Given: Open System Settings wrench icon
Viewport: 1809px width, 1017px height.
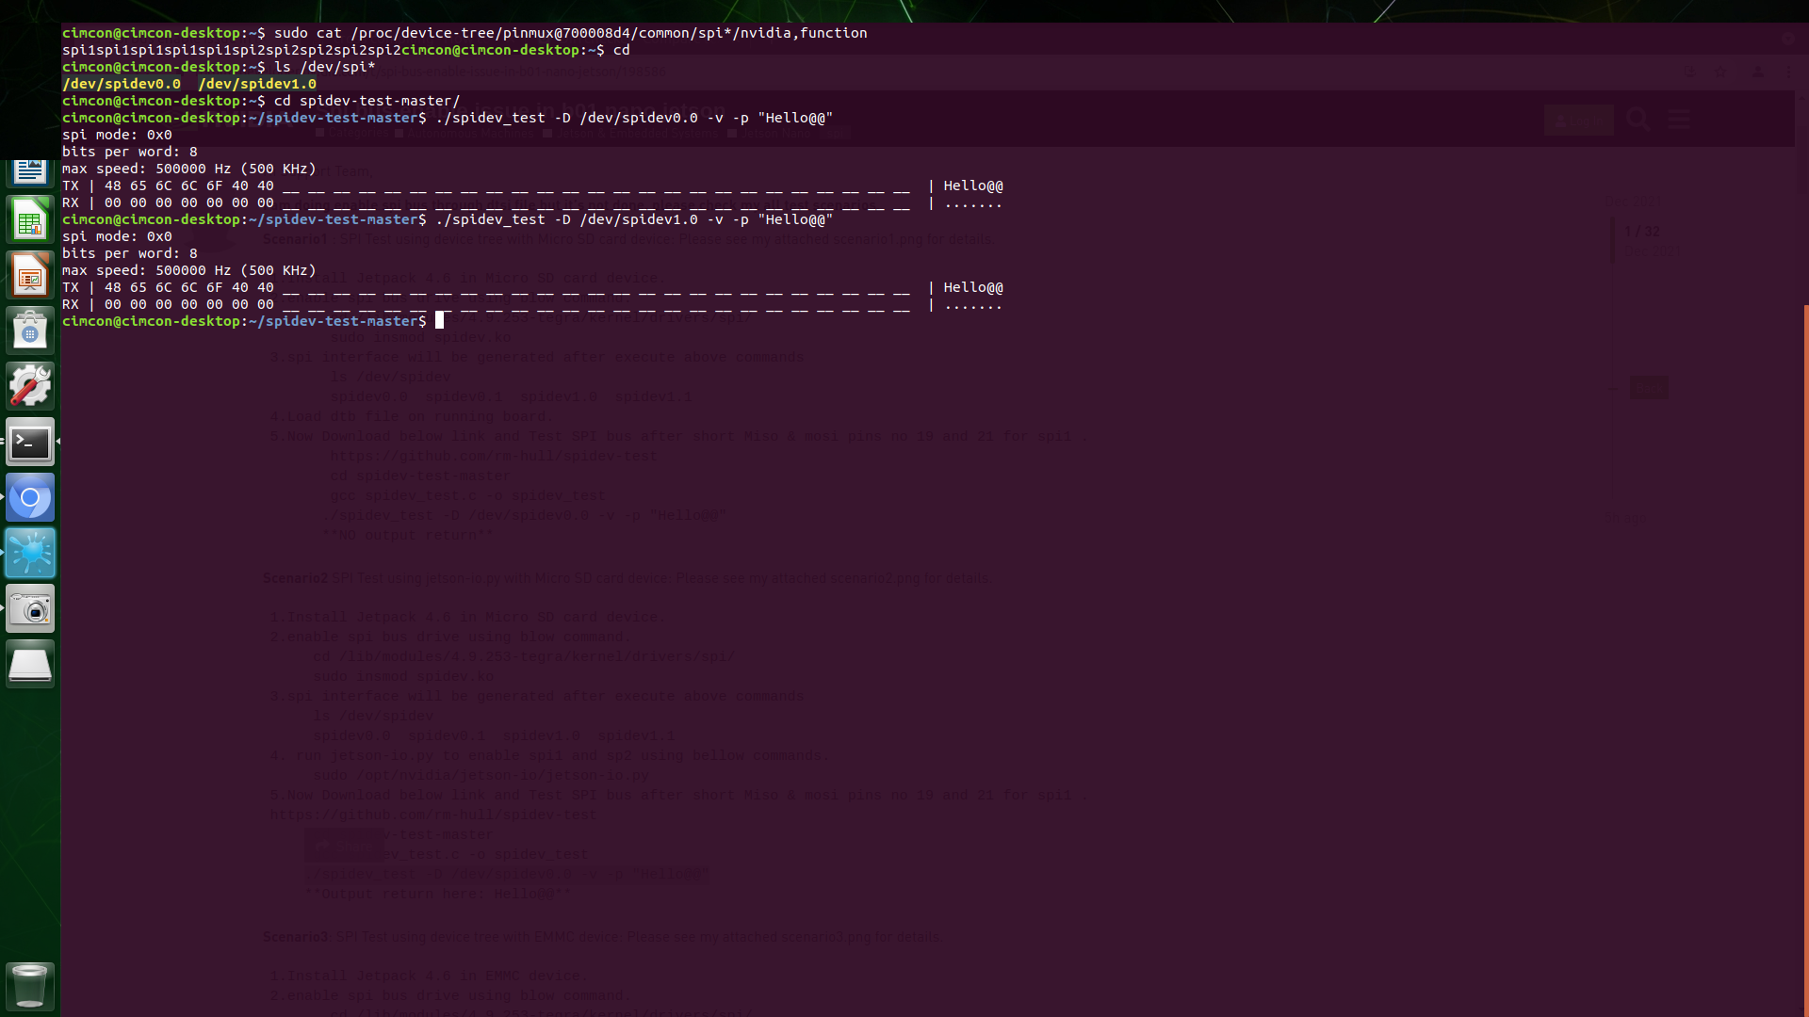Looking at the screenshot, I should click(30, 384).
